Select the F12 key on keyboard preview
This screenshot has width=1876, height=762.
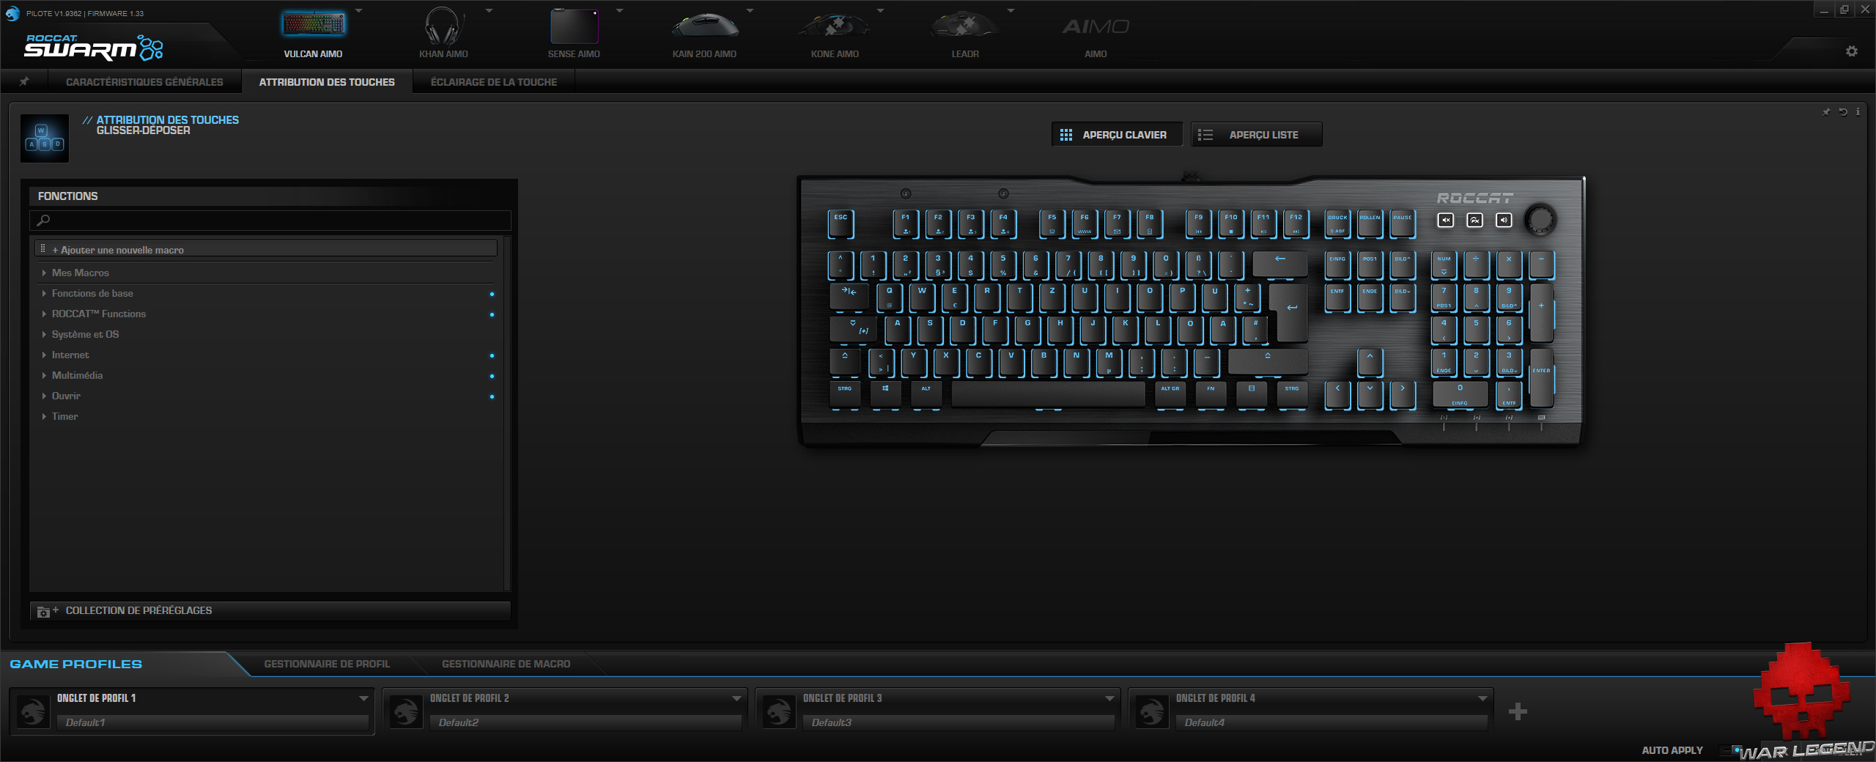point(1296,223)
